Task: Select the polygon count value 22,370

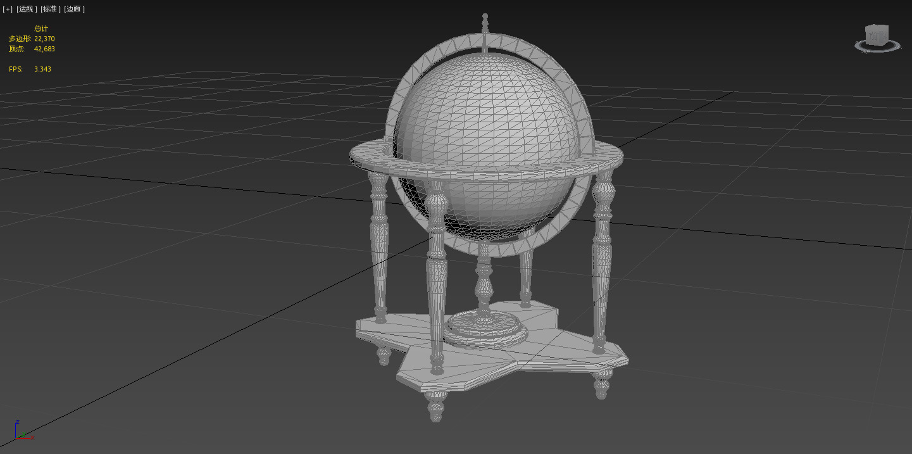Action: pyautogui.click(x=44, y=39)
